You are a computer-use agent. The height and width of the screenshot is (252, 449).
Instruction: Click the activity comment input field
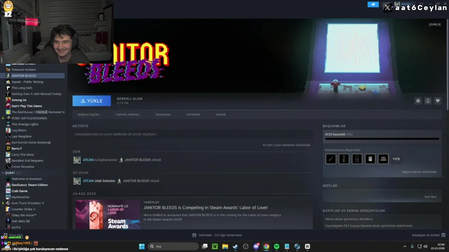(193, 134)
